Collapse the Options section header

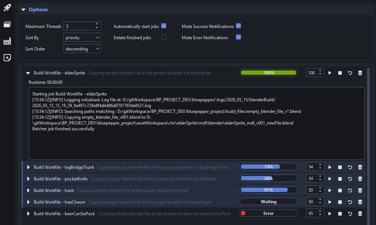(x=23, y=9)
